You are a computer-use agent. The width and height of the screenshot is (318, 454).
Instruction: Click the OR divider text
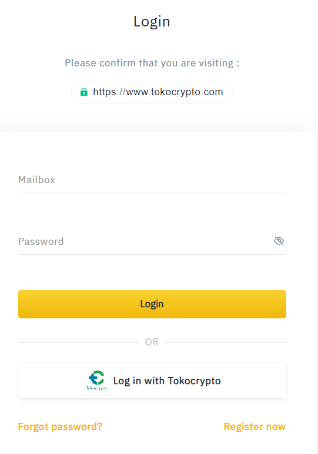[152, 342]
